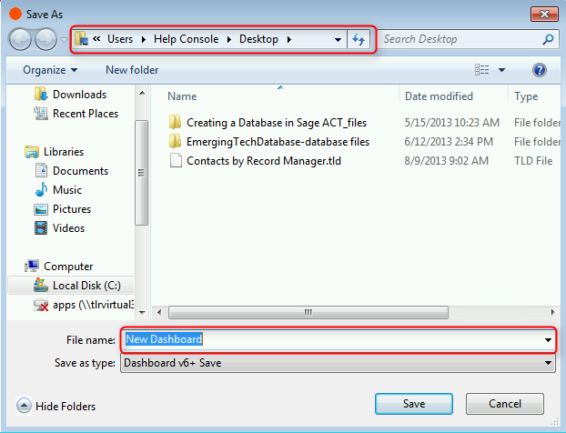Click the blue Help question mark icon
The height and width of the screenshot is (433, 566).
pyautogui.click(x=540, y=70)
